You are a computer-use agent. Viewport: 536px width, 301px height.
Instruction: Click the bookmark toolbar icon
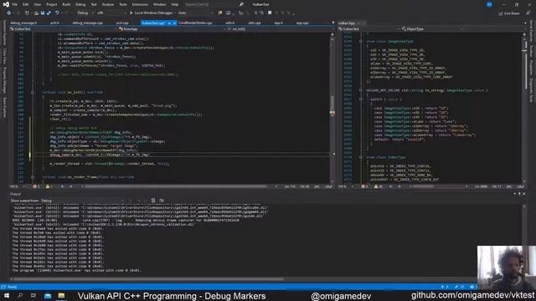(270, 13)
